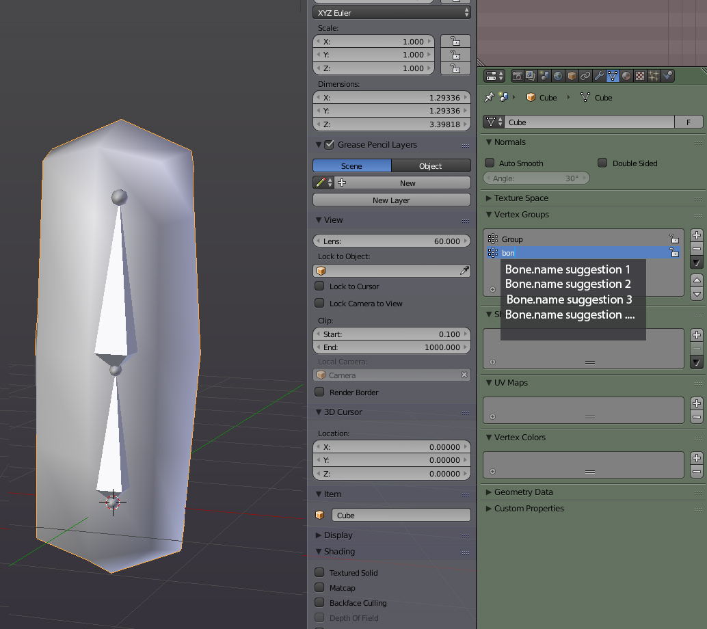Enable Lock Camera to View

click(319, 303)
